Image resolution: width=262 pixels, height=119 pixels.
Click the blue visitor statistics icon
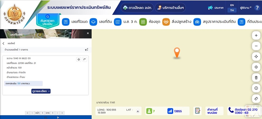coord(170,111)
